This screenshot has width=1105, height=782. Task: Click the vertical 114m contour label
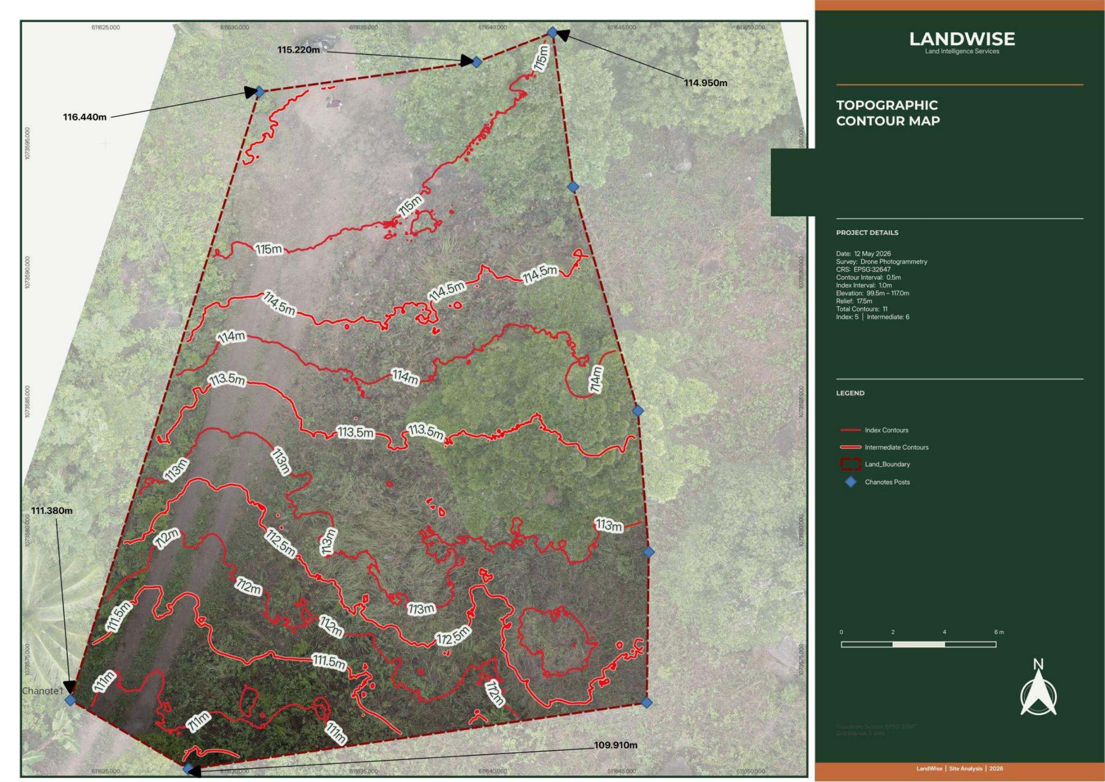(596, 380)
